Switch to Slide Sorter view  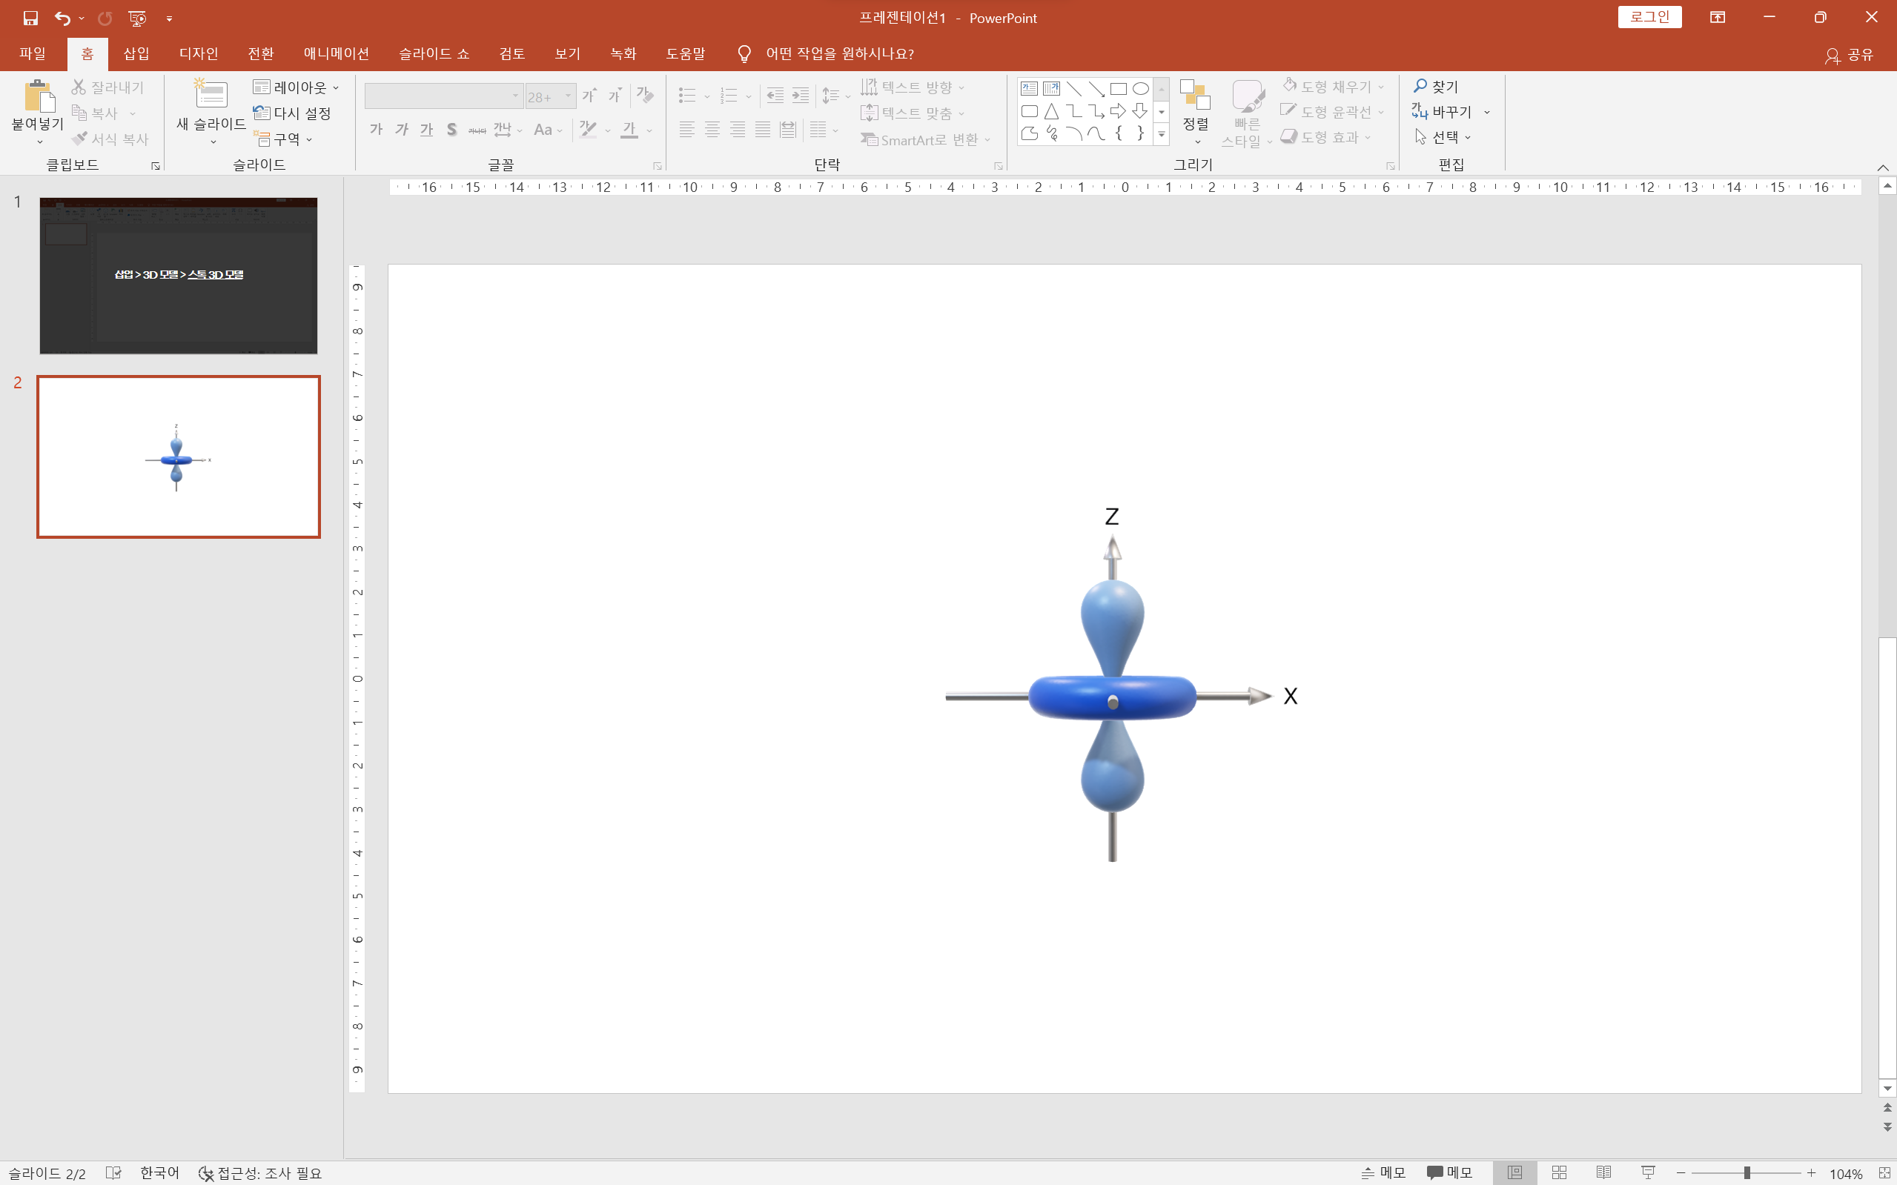[1559, 1172]
